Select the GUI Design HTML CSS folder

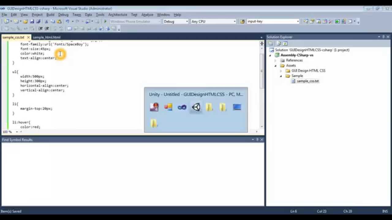point(308,71)
